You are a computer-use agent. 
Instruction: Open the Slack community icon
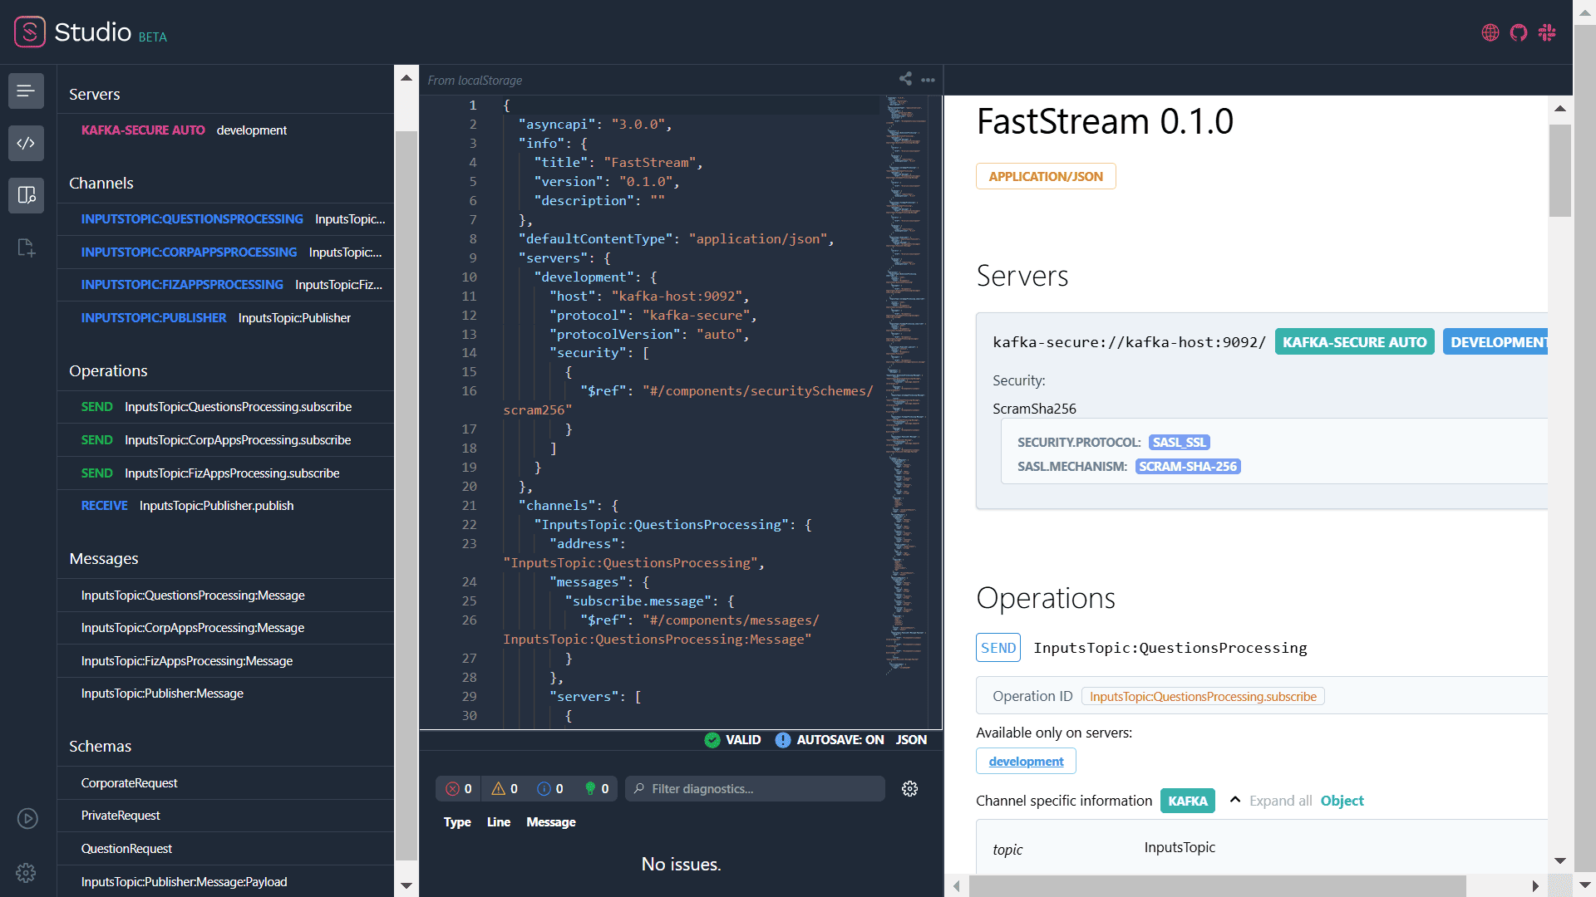(1547, 32)
